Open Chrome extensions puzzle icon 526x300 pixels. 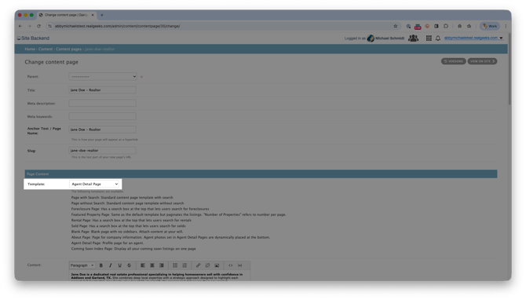(x=446, y=26)
